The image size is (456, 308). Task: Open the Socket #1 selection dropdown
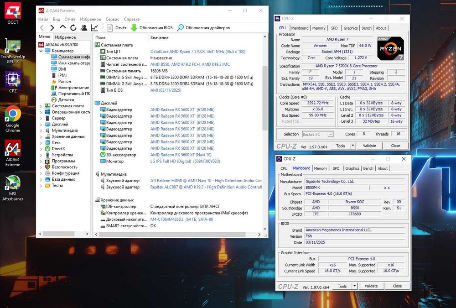330,134
